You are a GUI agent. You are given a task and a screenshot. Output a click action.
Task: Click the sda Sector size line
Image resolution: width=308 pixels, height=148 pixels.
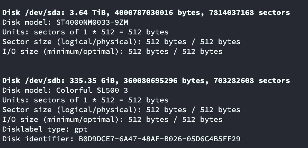click(121, 42)
